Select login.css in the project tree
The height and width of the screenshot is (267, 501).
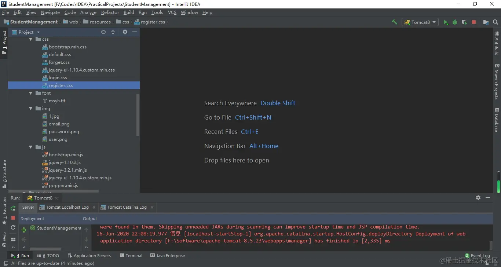tap(58, 78)
